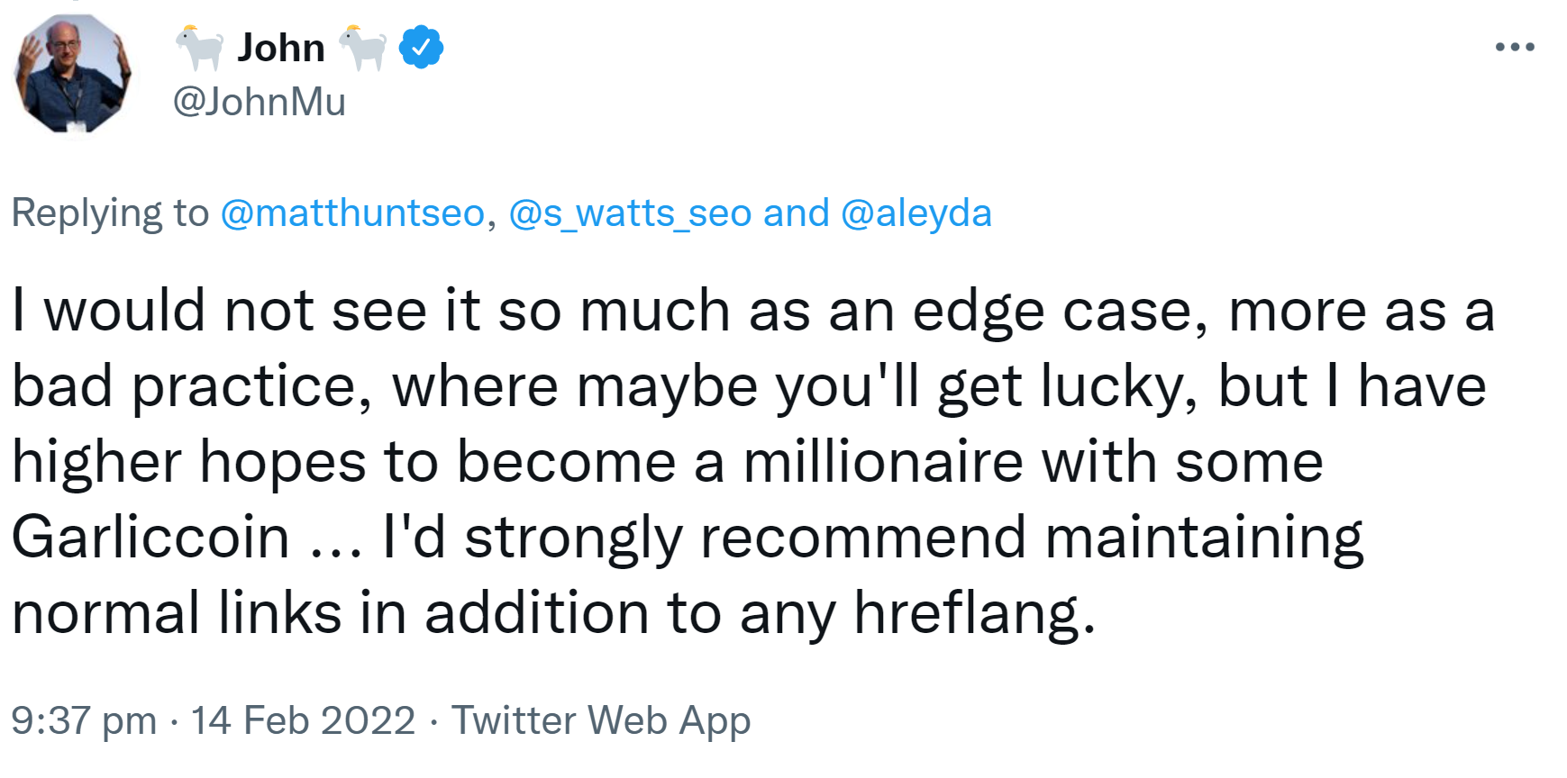Click the 14 Feb 2022 date
The image size is (1567, 778).
(303, 720)
